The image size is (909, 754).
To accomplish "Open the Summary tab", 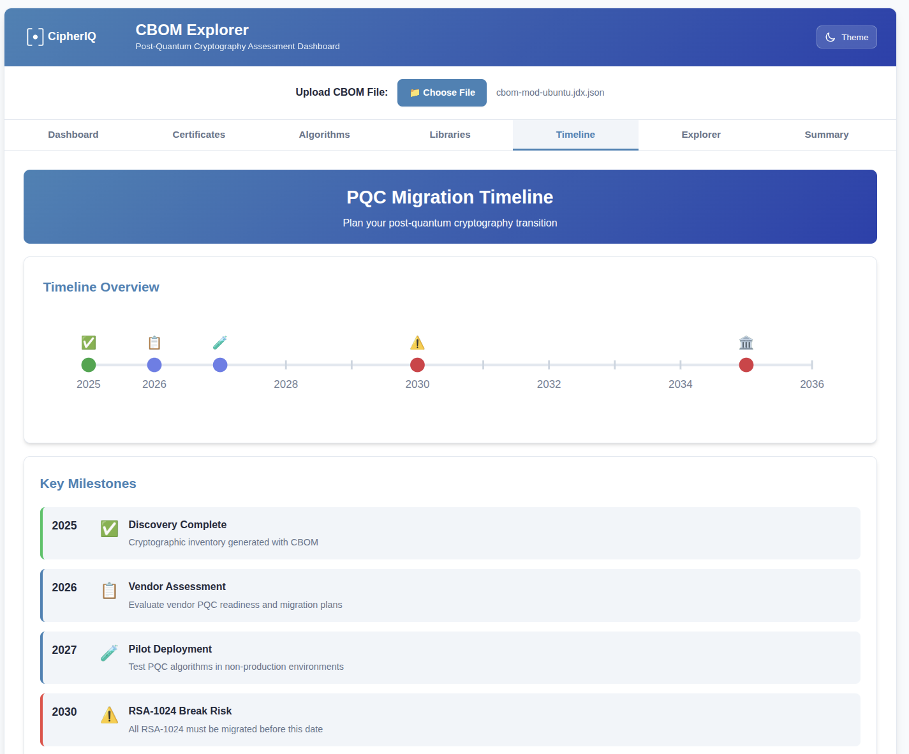I will coord(826,135).
